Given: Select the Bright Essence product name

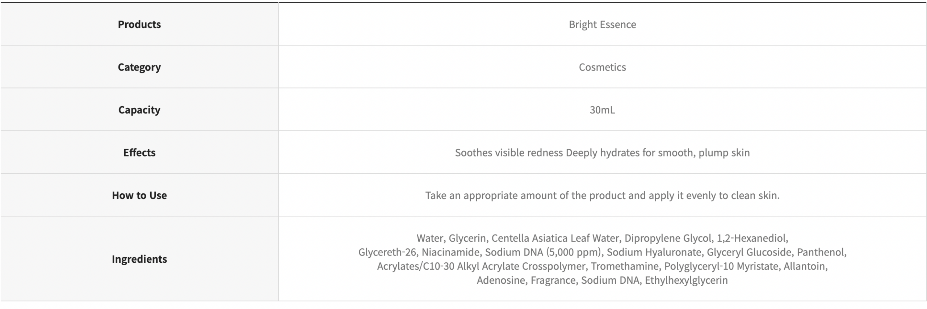Looking at the screenshot, I should coord(602,24).
